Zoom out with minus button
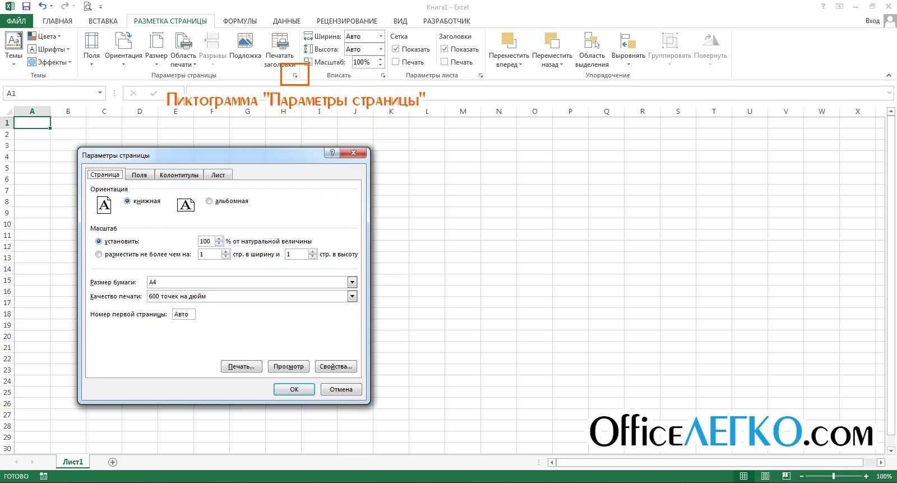This screenshot has width=897, height=483. click(x=802, y=476)
